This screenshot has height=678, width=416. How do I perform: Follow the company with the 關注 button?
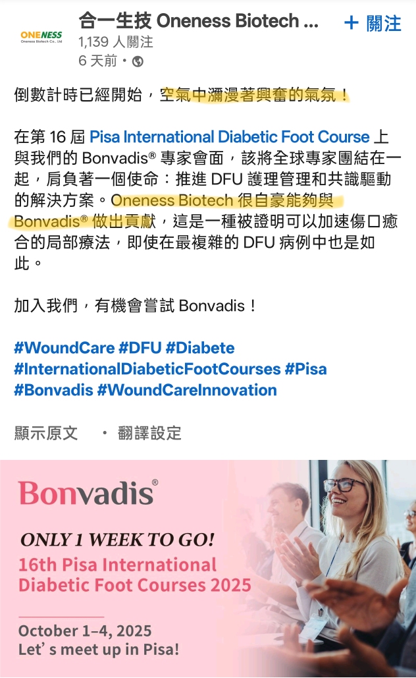pos(373,23)
